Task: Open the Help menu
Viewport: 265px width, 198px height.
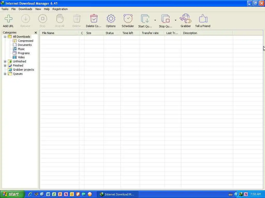Action: pos(47,9)
